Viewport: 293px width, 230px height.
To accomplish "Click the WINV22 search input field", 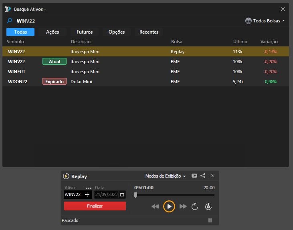I will point(120,21).
